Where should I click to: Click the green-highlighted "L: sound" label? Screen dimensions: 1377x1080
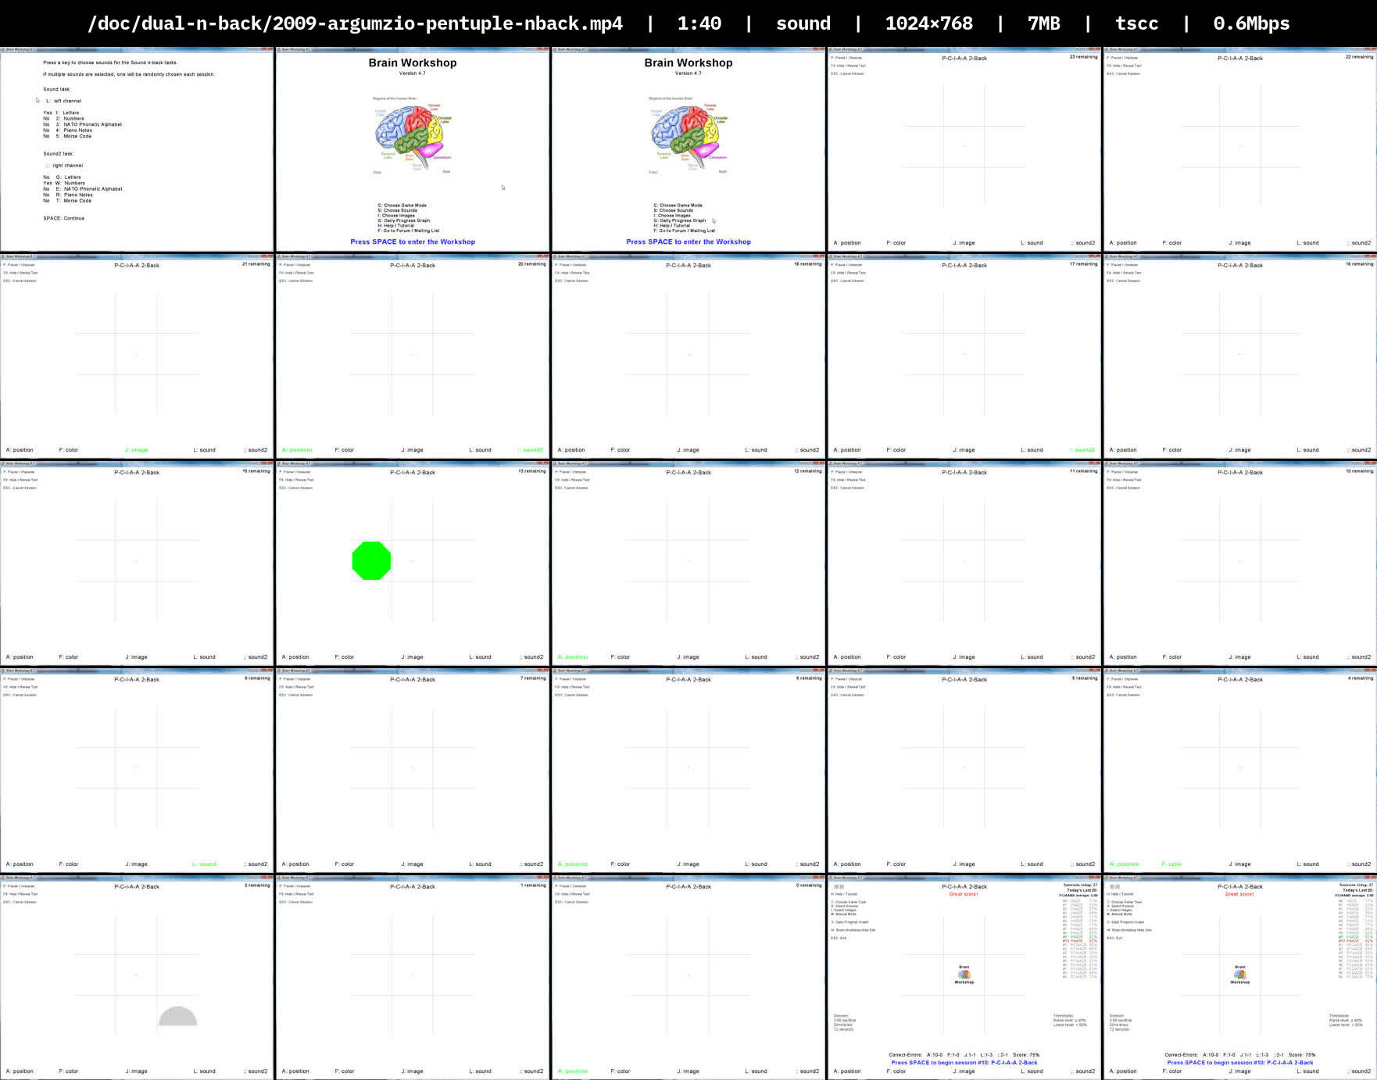pyautogui.click(x=205, y=864)
